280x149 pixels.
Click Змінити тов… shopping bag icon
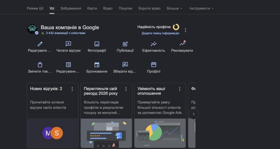[40, 65]
